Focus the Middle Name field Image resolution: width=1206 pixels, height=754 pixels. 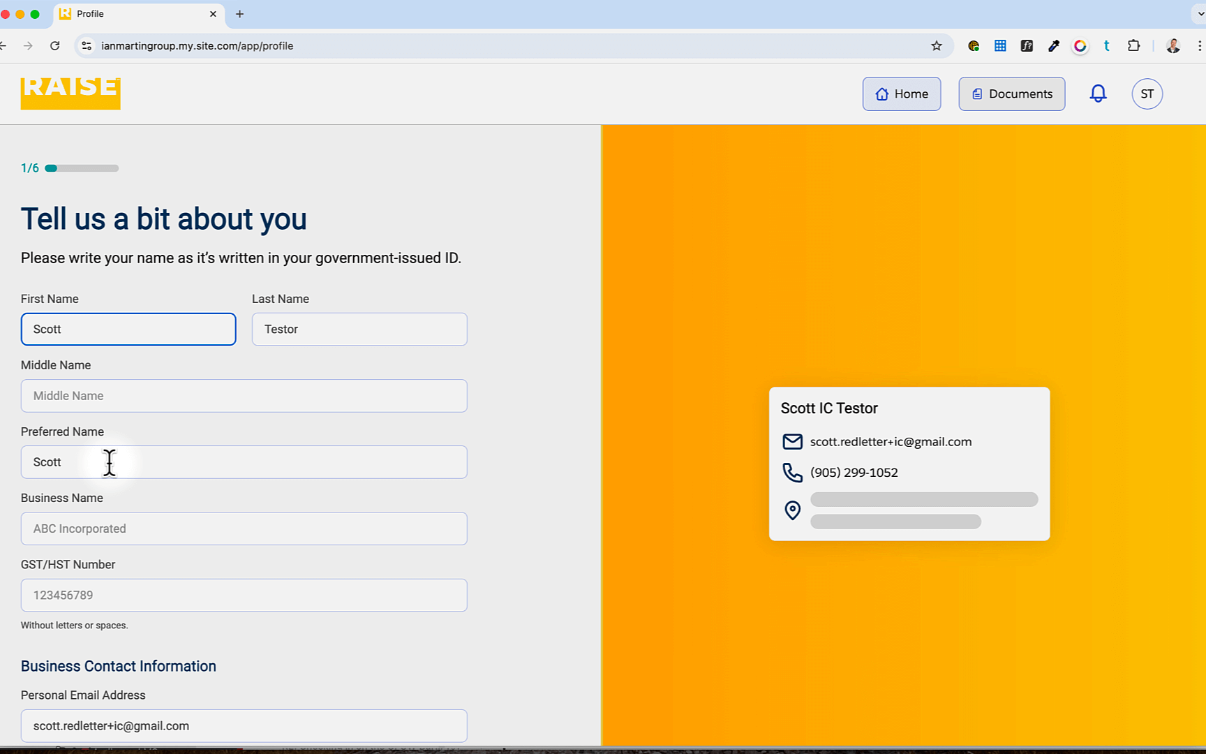click(244, 396)
